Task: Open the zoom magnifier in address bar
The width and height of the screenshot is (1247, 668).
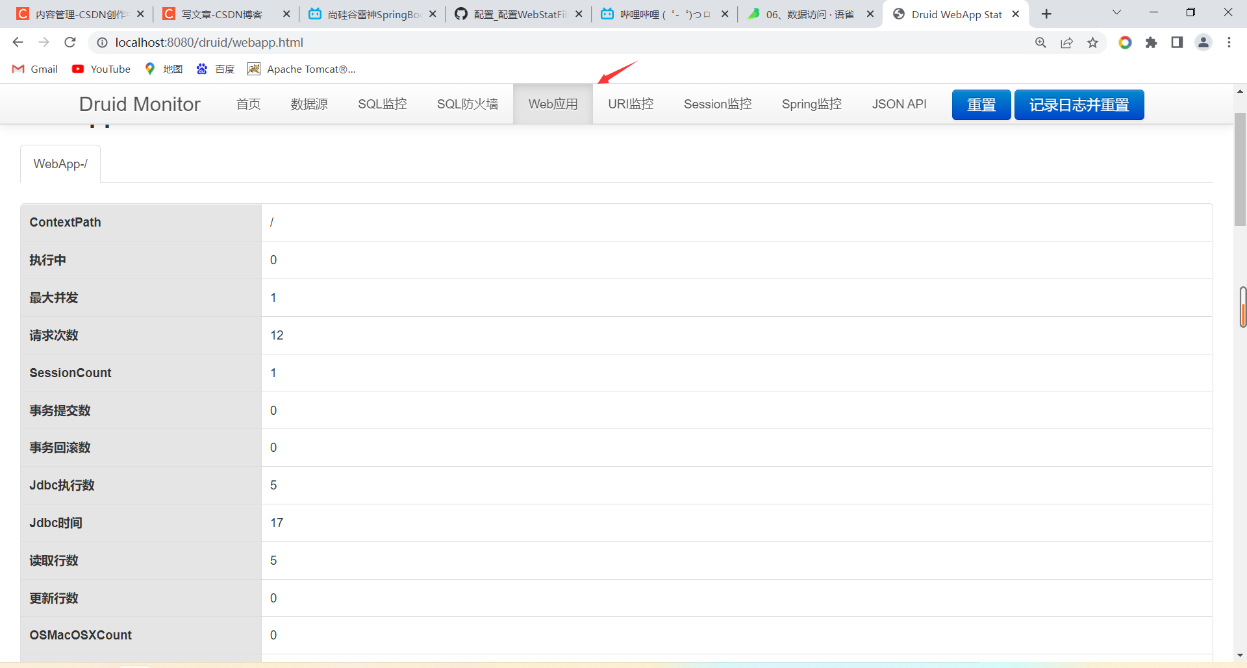Action: [1040, 42]
